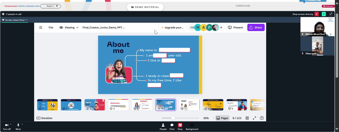339x132 pixels.
Task: Open the People panel
Action: (163, 127)
